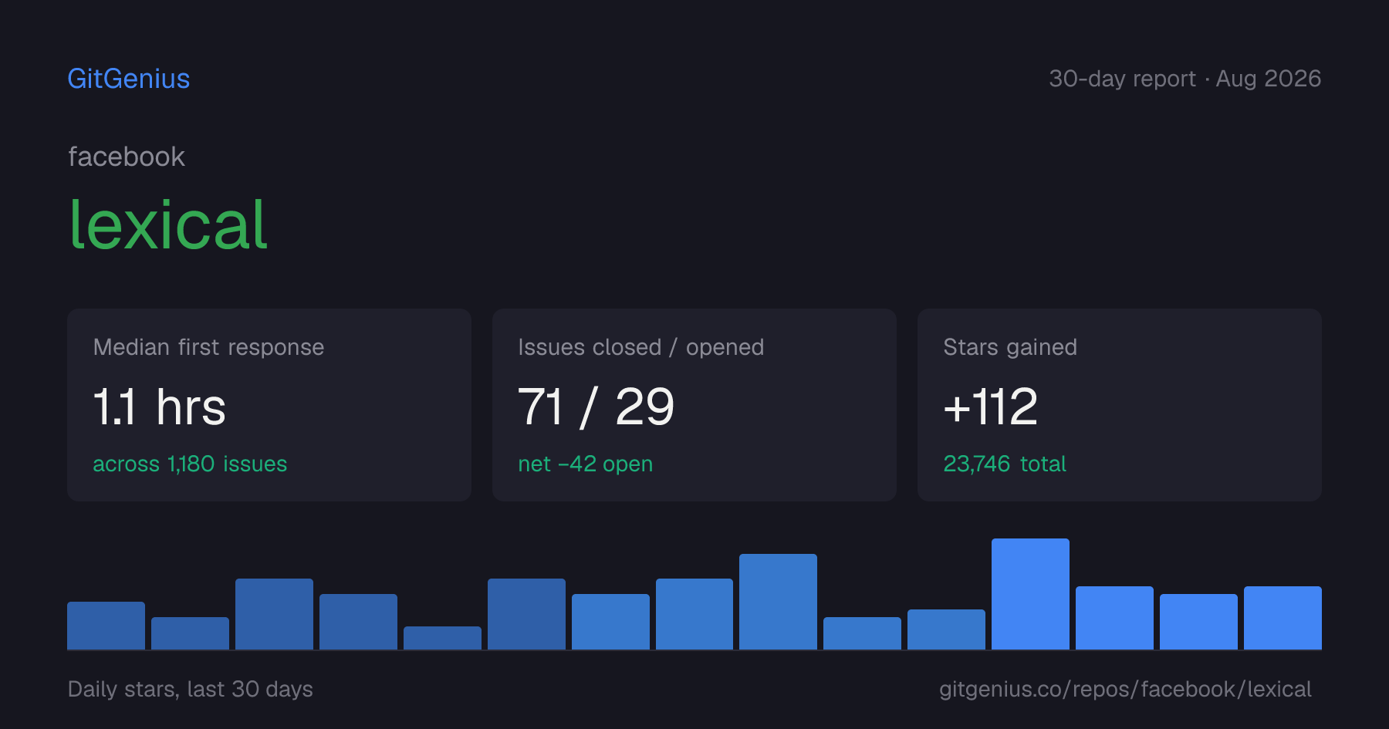This screenshot has width=1389, height=729.
Task: Click the GitGenius brand name
Action: coord(129,79)
